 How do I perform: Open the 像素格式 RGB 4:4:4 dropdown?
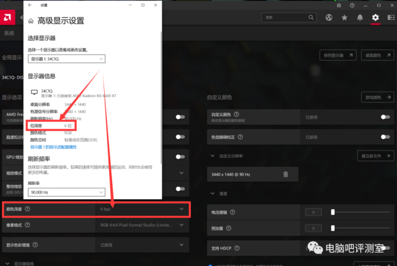[x=142, y=225]
